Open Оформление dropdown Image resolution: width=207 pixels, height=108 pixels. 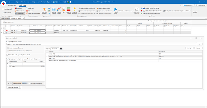58,2
